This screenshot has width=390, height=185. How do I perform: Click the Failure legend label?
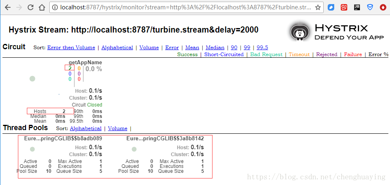(353, 54)
